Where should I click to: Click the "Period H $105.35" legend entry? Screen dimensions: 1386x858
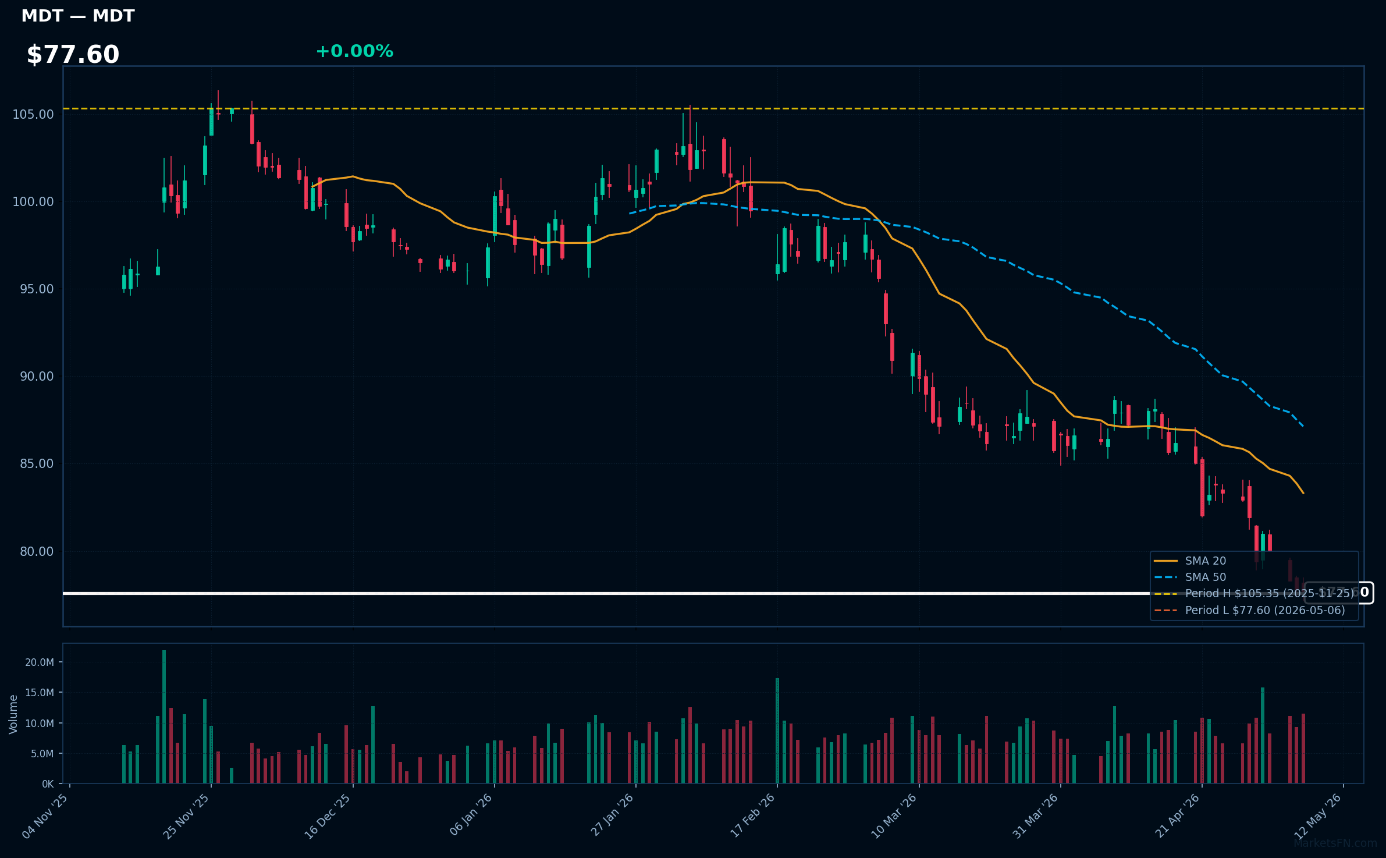(x=1270, y=594)
